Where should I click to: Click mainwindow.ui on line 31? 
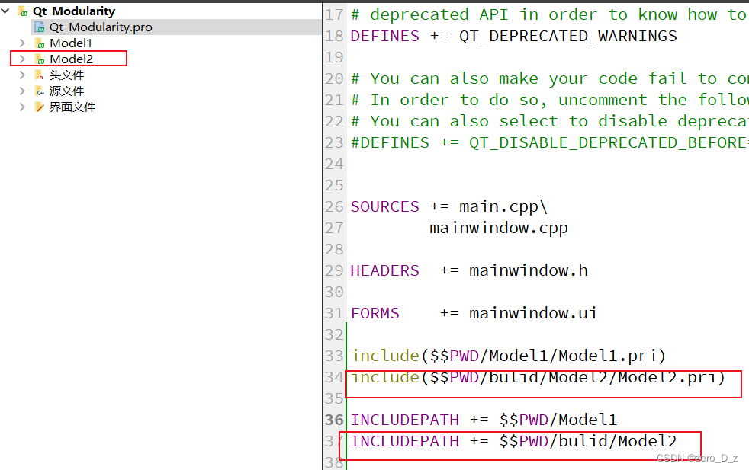tap(533, 313)
